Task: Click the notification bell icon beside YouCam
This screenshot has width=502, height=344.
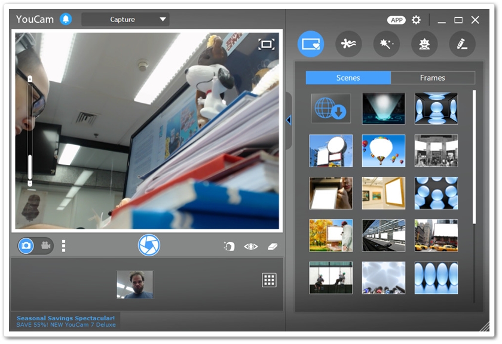Action: click(x=66, y=19)
